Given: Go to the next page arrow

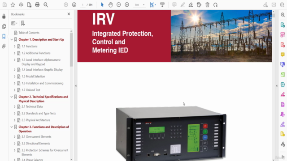Looking at the screenshot, I should point(74,5).
